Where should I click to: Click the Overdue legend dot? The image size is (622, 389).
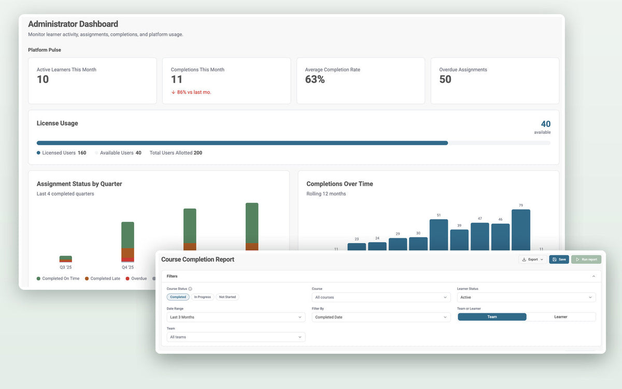127,279
